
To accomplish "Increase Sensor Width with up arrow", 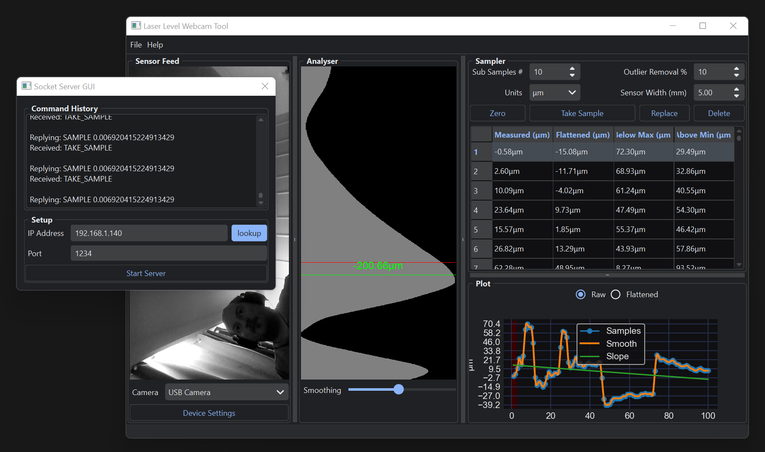I will coord(737,89).
